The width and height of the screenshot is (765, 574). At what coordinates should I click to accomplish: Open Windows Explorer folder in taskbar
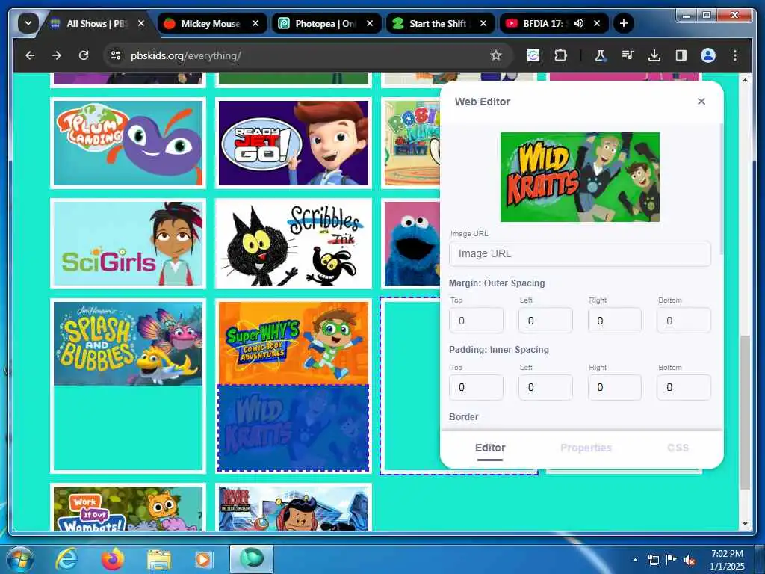coord(159,560)
